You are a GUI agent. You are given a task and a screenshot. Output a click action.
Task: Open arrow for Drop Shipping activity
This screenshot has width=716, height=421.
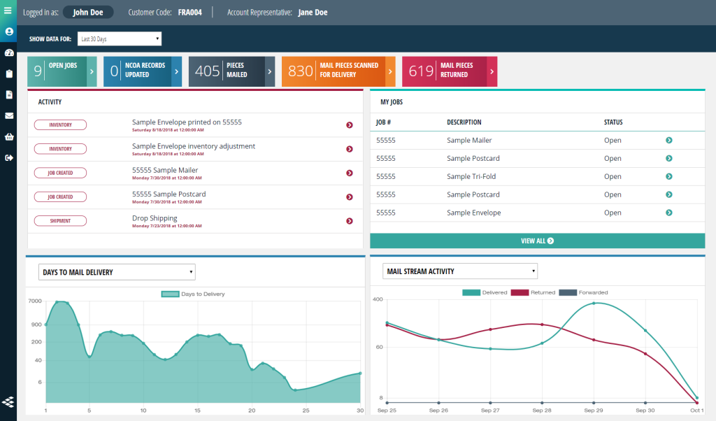tap(349, 221)
